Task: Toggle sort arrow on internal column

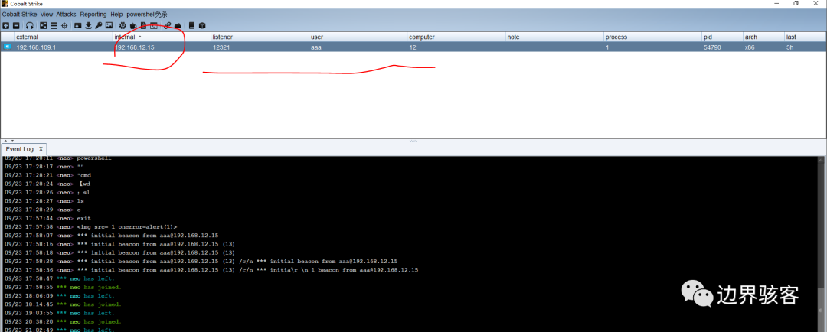Action: pos(140,37)
